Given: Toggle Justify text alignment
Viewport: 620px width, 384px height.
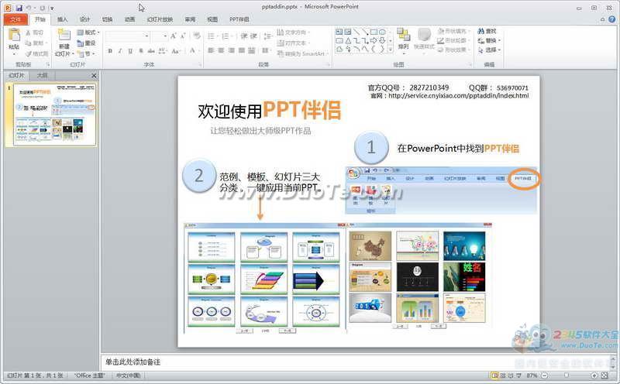Looking at the screenshot, I should [x=242, y=50].
